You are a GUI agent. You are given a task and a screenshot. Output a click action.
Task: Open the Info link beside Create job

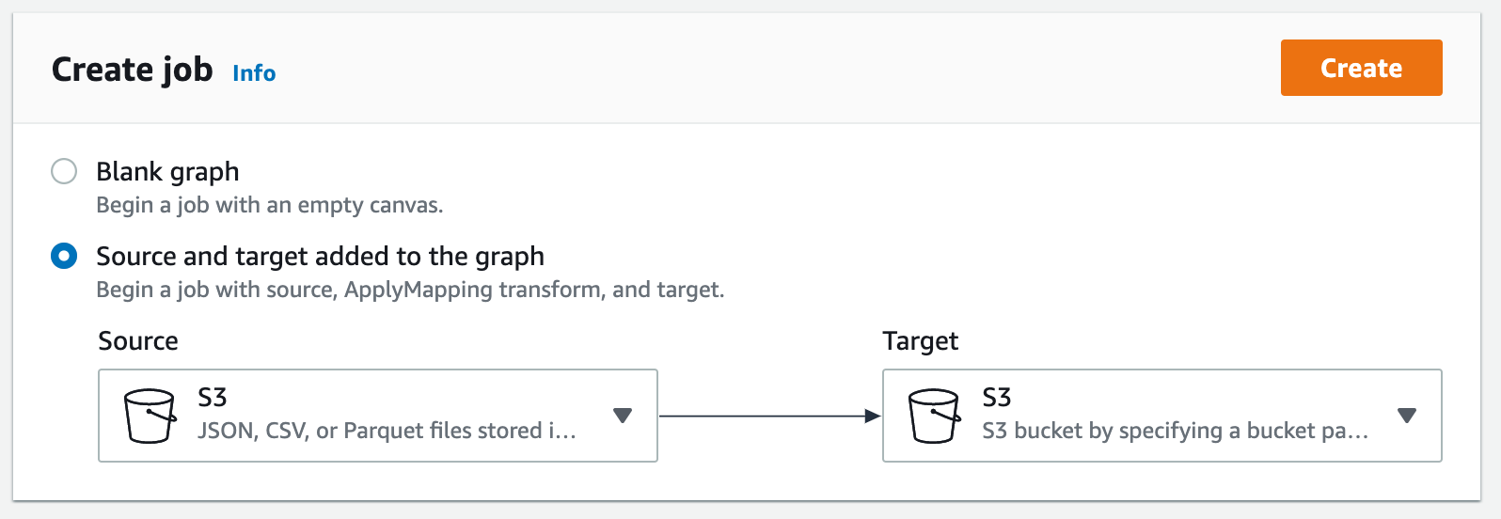[254, 73]
